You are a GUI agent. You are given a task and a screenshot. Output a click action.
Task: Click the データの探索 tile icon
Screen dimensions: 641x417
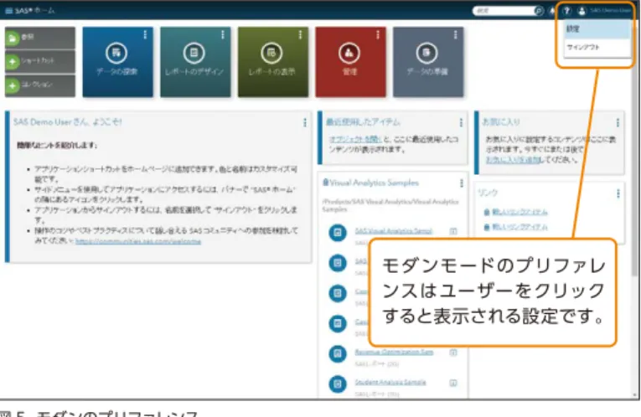pyautogui.click(x=116, y=53)
